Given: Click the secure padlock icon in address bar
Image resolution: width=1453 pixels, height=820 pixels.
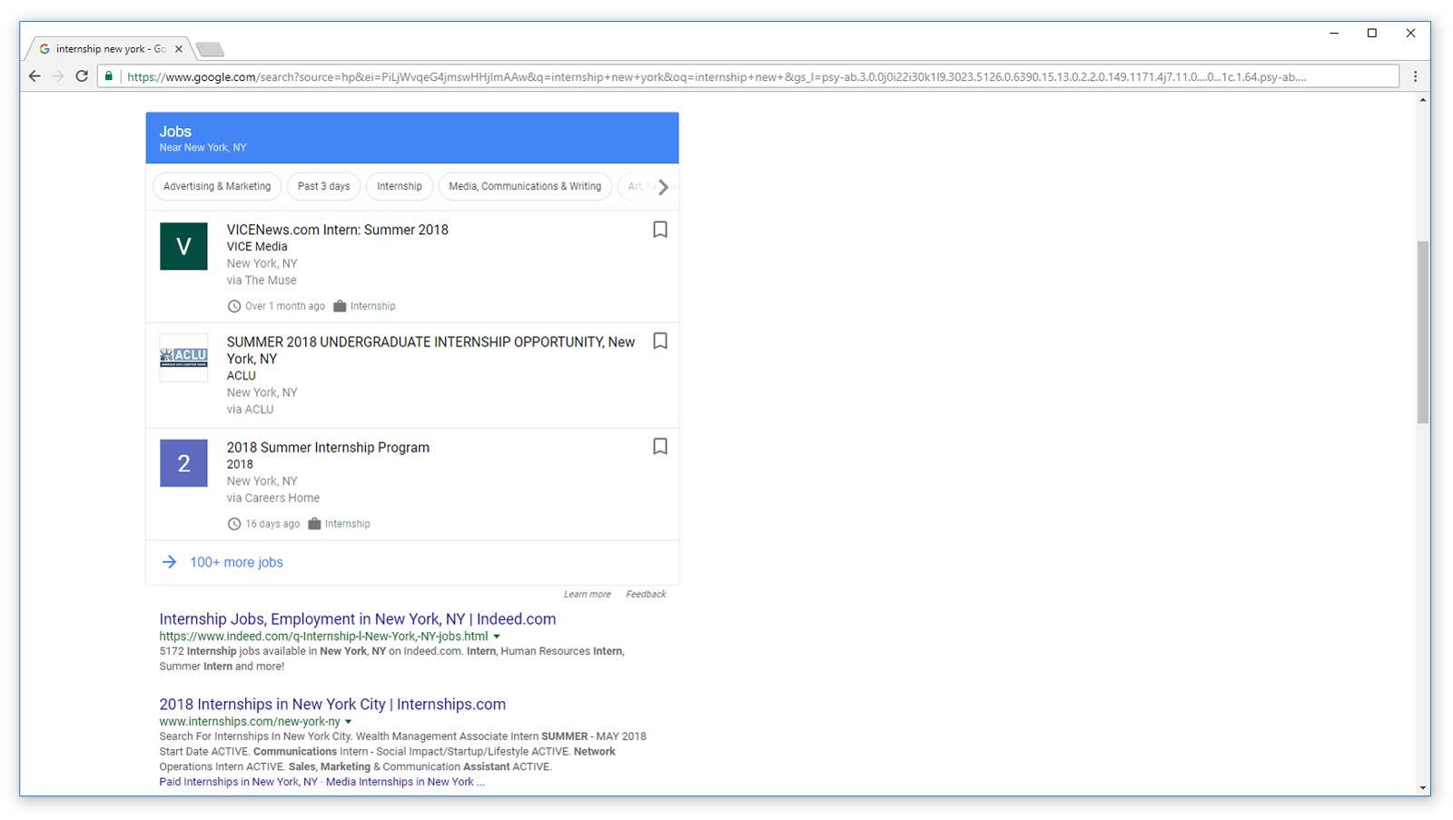Looking at the screenshot, I should tap(109, 76).
